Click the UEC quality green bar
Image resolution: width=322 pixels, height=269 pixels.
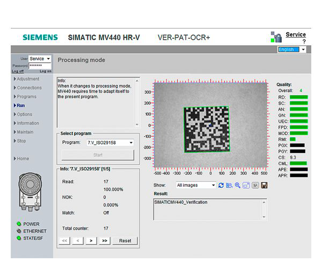point(299,121)
